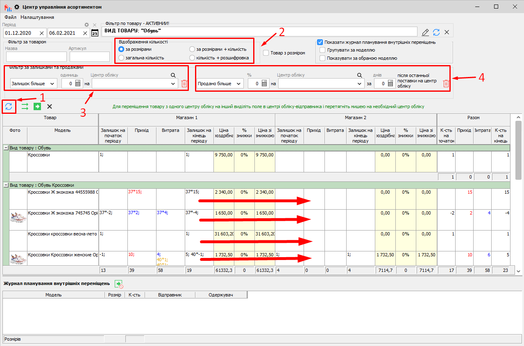The height and width of the screenshot is (346, 524).
Task: Click the green export arrow toolbar icon
Action: [x=37, y=106]
